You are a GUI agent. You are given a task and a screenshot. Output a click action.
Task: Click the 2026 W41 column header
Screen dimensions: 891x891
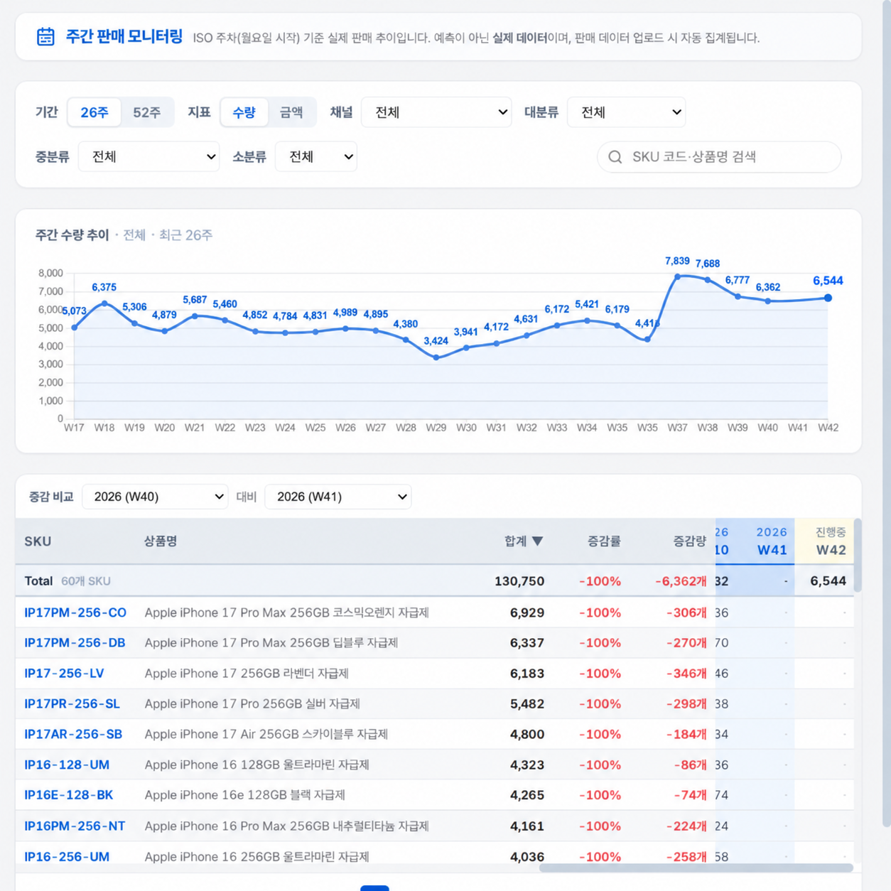pyautogui.click(x=771, y=541)
